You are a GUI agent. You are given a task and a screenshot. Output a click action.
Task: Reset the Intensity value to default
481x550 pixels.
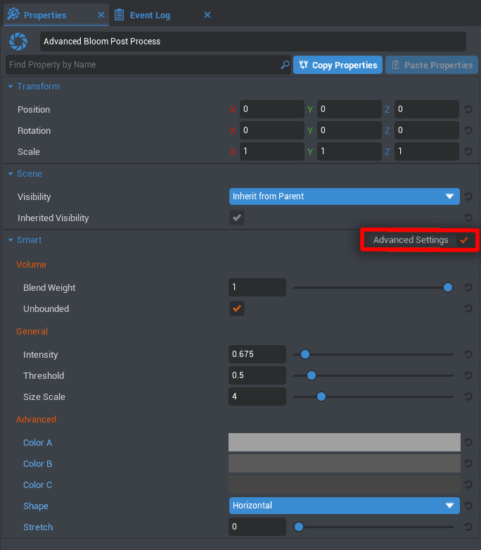click(468, 355)
